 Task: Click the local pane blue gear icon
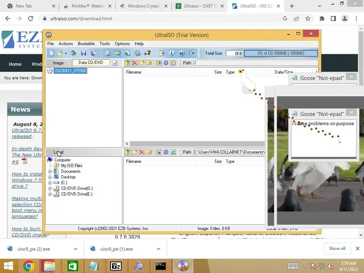(166, 152)
